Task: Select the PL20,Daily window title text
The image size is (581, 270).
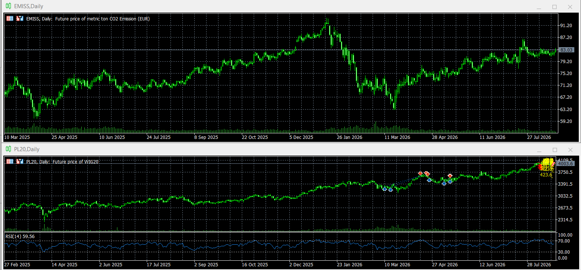Action: pyautogui.click(x=27, y=149)
